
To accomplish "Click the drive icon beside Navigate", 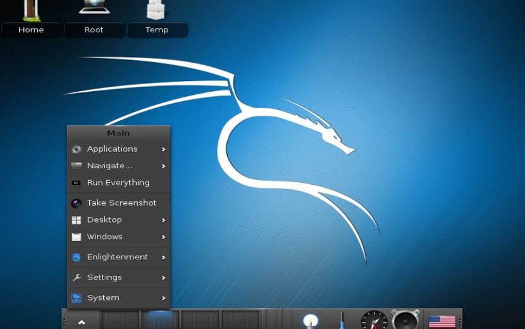I will tap(77, 166).
